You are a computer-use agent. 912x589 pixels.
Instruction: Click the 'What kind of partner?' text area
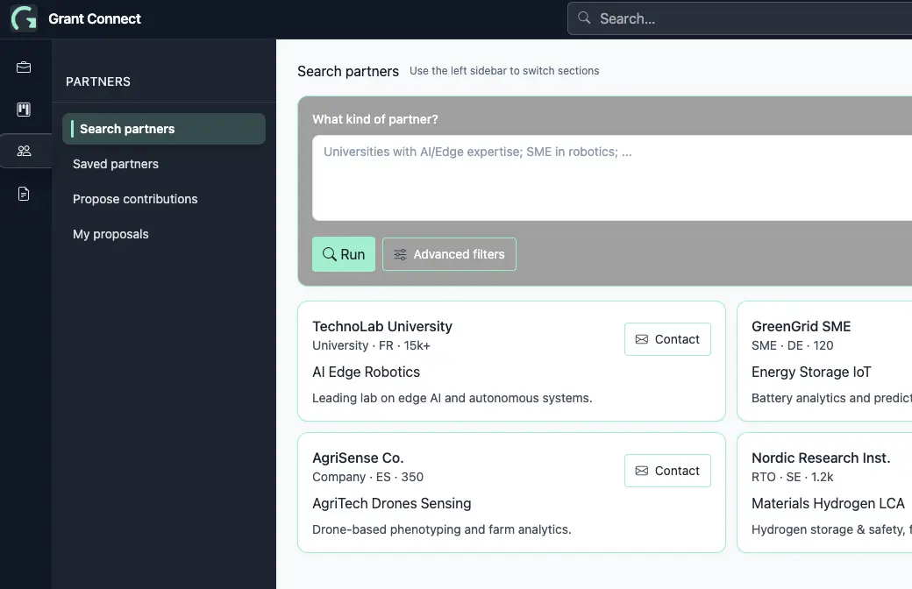click(x=612, y=178)
